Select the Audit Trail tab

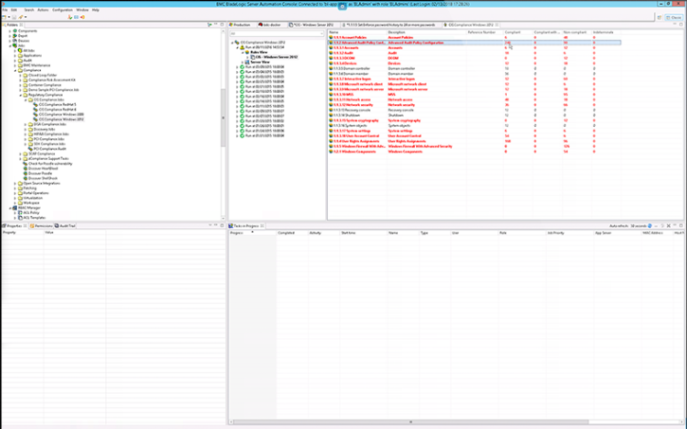pos(65,226)
